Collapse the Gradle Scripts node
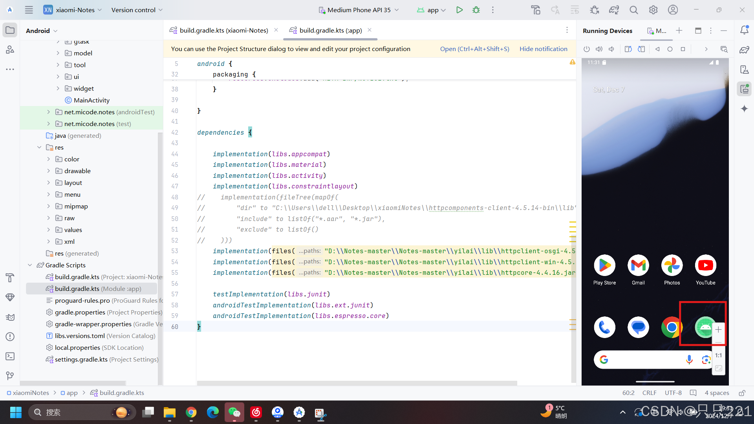 tap(30, 265)
